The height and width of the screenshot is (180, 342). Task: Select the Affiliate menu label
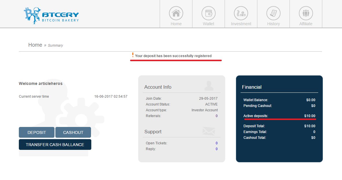[306, 24]
